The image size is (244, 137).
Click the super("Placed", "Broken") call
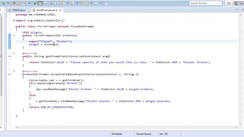(51, 41)
